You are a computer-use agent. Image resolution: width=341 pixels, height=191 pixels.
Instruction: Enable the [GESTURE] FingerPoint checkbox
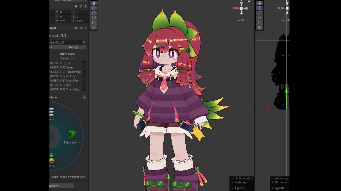tap(84, 72)
